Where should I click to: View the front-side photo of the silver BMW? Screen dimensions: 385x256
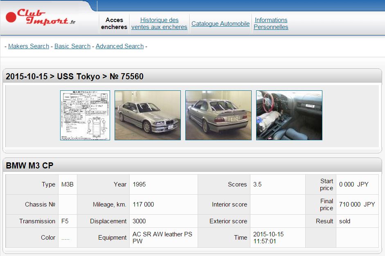[x=148, y=115]
